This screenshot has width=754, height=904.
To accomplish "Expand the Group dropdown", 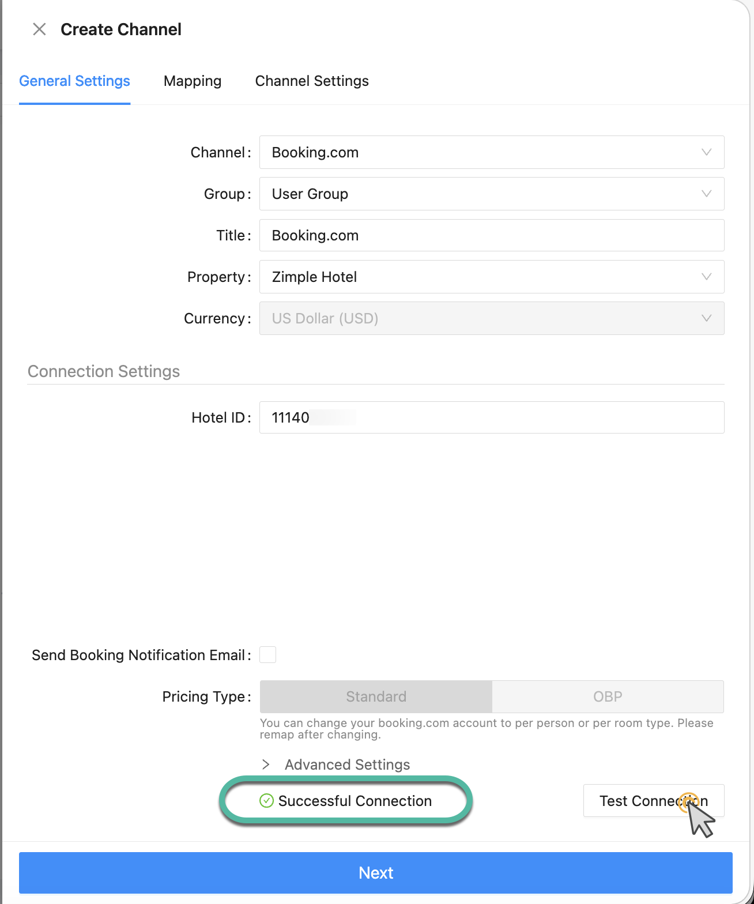I will pos(491,194).
